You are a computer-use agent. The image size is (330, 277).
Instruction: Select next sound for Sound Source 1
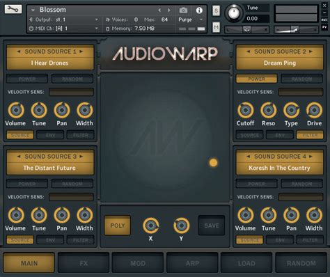[x=81, y=52]
